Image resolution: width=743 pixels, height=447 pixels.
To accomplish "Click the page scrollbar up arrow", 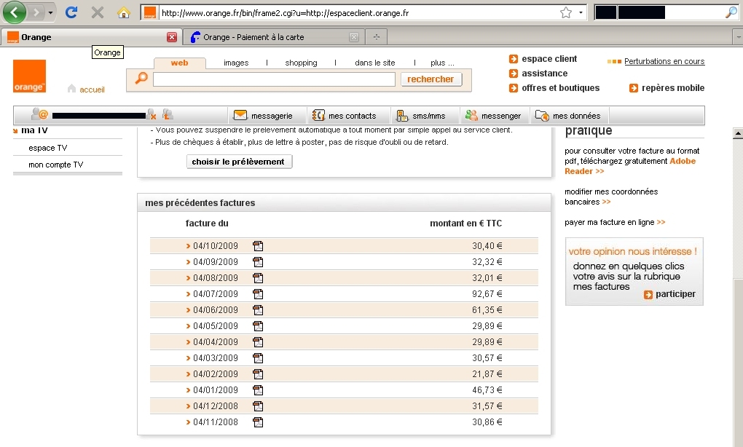I will [x=738, y=133].
